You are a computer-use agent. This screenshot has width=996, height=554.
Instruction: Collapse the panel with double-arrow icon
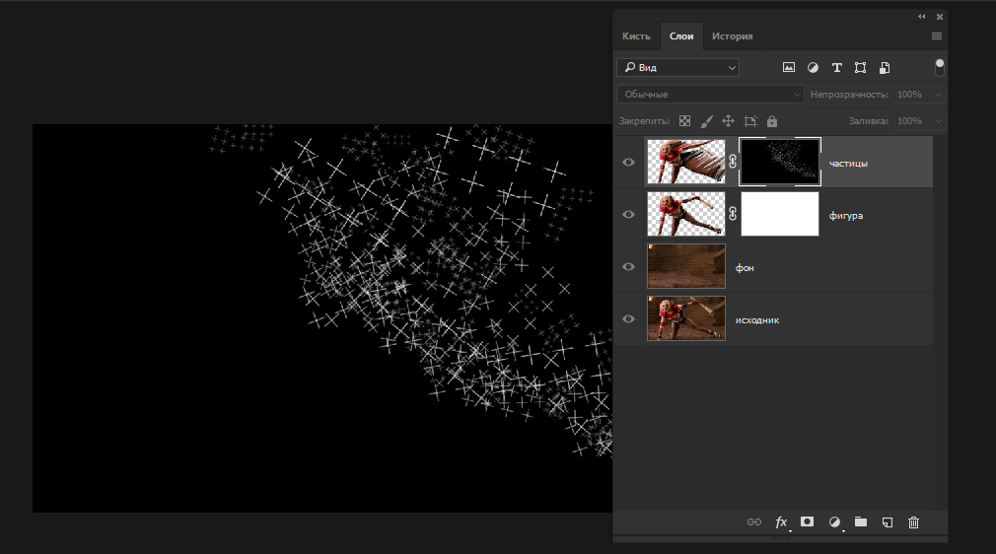click(x=922, y=17)
